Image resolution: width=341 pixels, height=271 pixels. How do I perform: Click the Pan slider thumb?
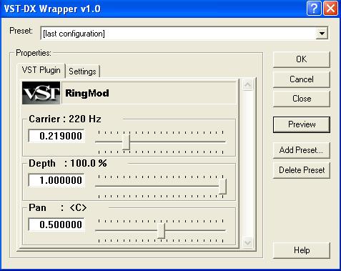pyautogui.click(x=162, y=231)
